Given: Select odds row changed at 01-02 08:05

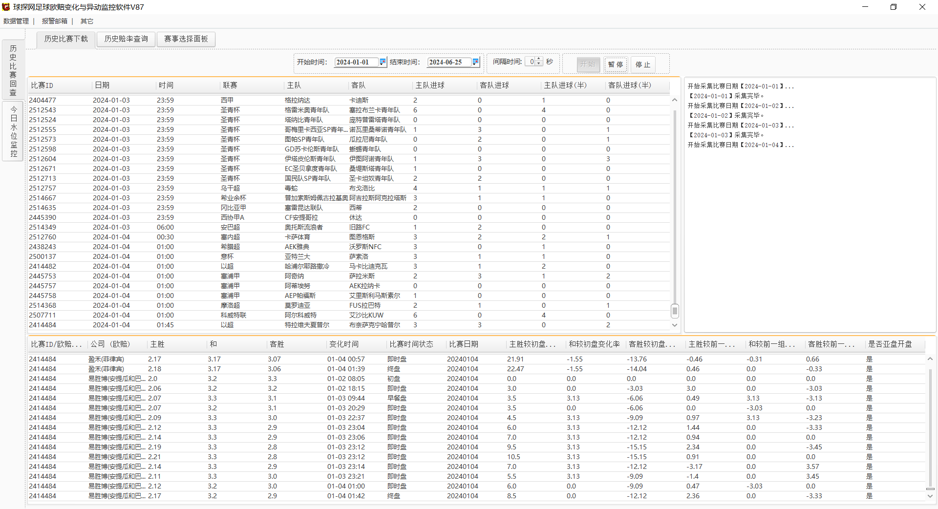Looking at the screenshot, I should tap(477, 379).
